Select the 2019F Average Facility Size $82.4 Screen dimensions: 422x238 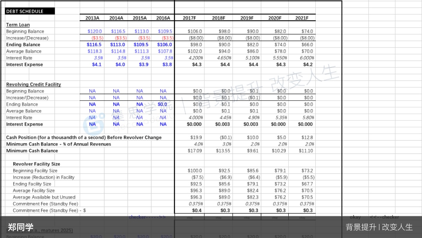pos(253,191)
